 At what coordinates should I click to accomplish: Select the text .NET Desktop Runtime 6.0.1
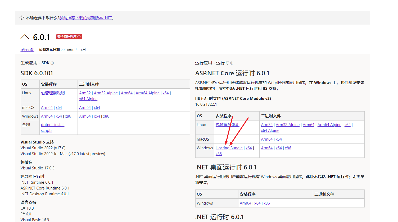click(x=45, y=194)
